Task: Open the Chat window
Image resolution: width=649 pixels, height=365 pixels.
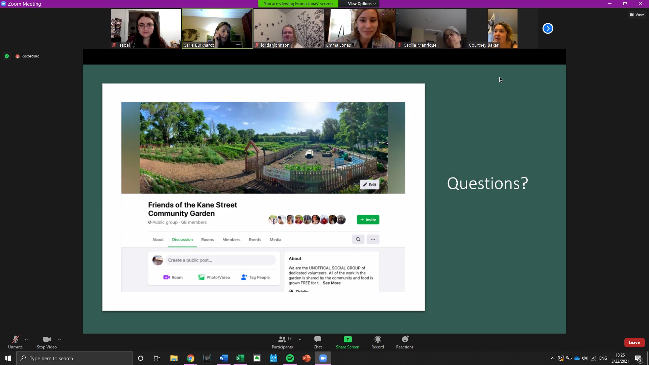Action: coord(317,342)
